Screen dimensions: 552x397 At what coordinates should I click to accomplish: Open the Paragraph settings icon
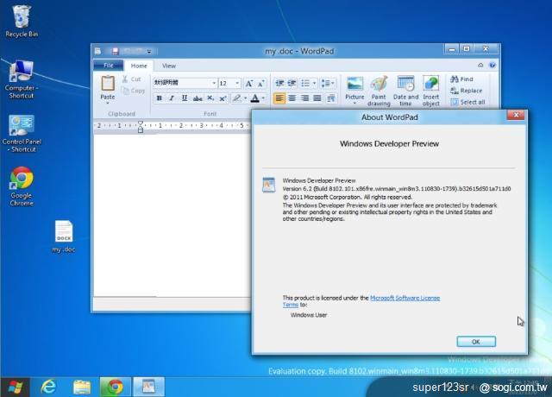coord(330,98)
